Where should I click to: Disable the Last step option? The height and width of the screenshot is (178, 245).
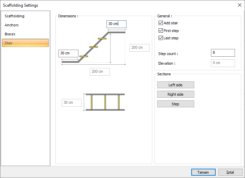161,38
